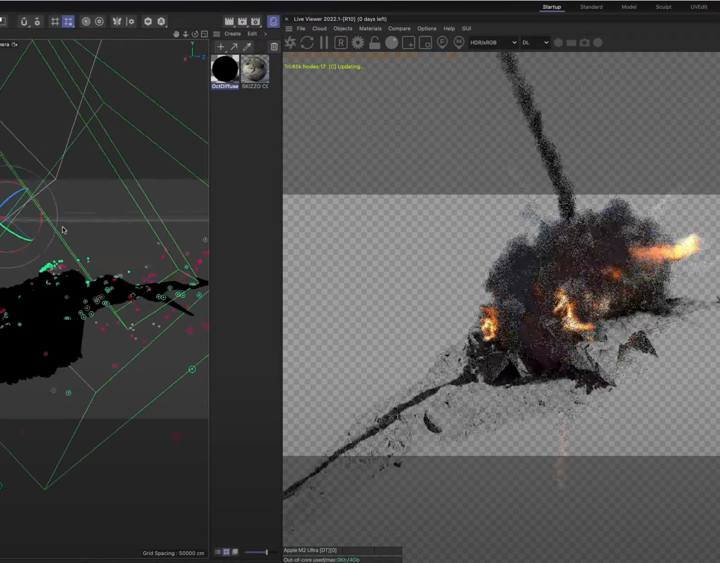The image size is (720, 563).
Task: Toggle the workplane snap lock button
Action: [x=68, y=21]
